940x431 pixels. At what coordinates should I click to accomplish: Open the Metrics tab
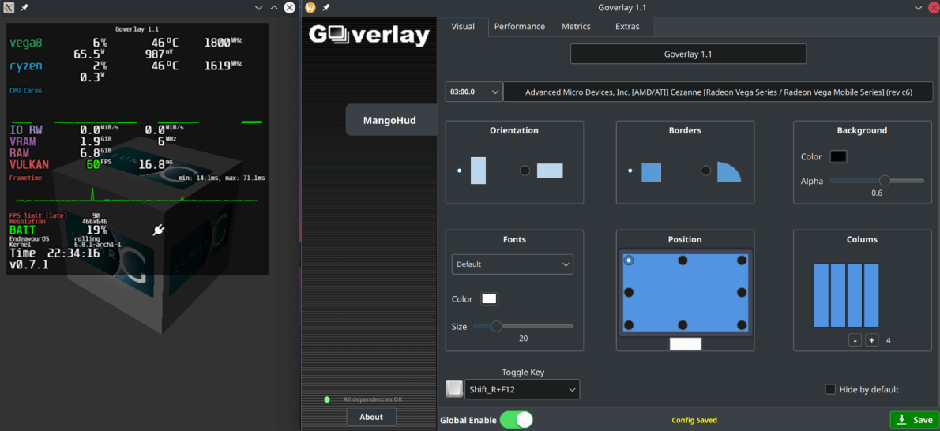click(x=576, y=26)
